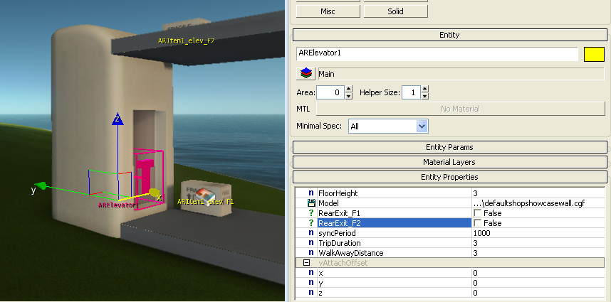Click the FloorHeight number type icon

click(x=311, y=193)
